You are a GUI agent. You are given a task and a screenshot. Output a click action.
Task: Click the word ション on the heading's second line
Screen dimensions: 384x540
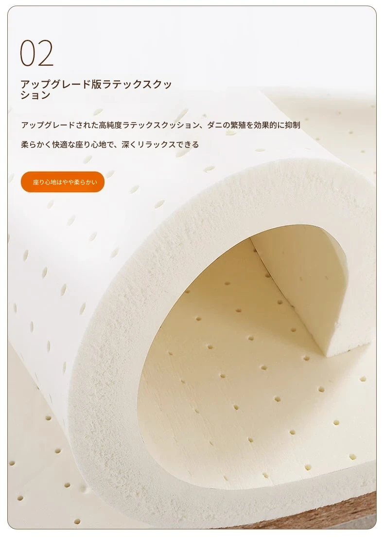coord(35,95)
